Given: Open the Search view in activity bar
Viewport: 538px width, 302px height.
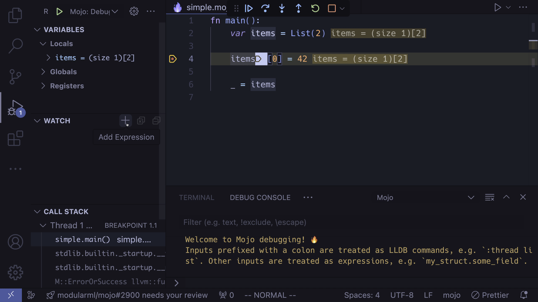Looking at the screenshot, I should point(16,46).
